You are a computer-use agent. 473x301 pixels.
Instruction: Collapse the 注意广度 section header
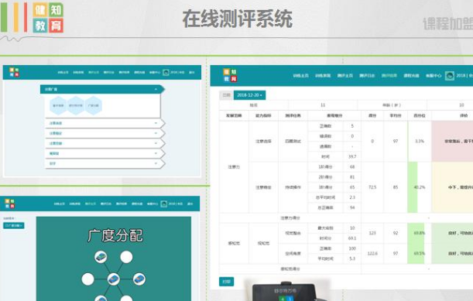101,89
